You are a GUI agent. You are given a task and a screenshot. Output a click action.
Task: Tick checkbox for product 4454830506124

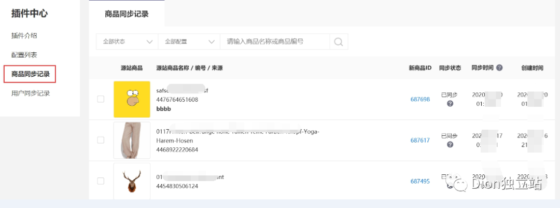click(x=101, y=181)
